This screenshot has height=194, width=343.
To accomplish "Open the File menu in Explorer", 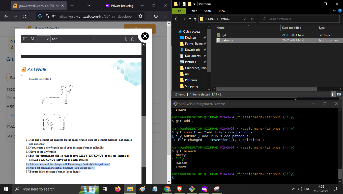I will point(179,11).
